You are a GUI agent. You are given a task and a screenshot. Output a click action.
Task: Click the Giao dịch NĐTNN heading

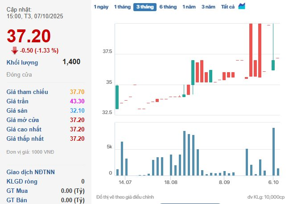click(x=31, y=172)
